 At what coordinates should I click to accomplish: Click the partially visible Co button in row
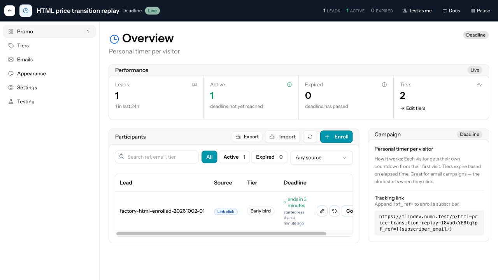click(x=347, y=211)
